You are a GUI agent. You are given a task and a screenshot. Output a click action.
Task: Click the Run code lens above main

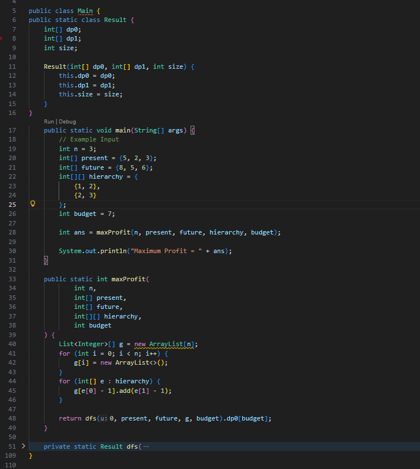tap(48, 122)
